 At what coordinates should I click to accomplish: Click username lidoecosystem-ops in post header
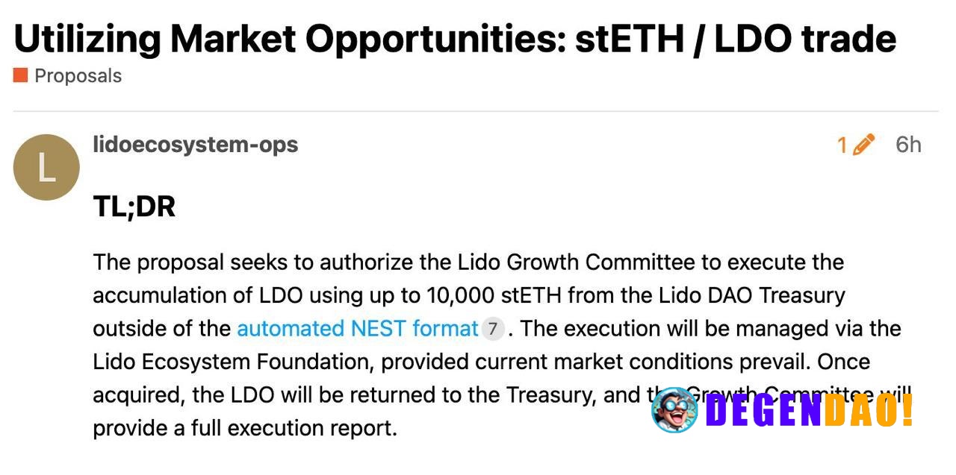195,145
